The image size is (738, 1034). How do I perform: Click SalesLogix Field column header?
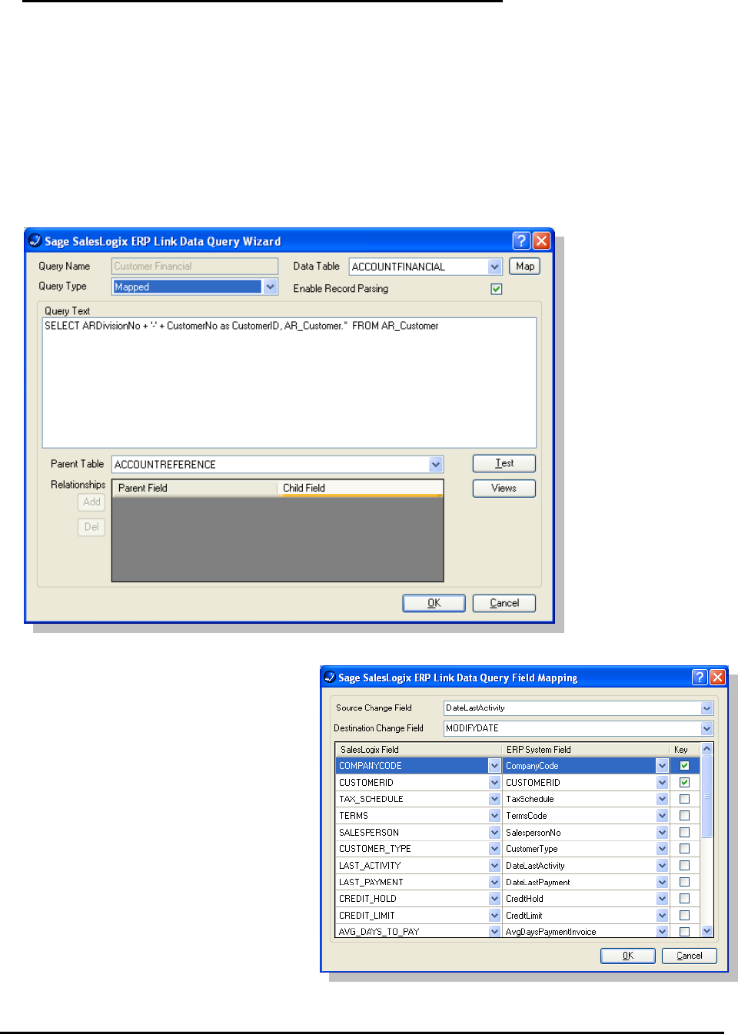419,750
